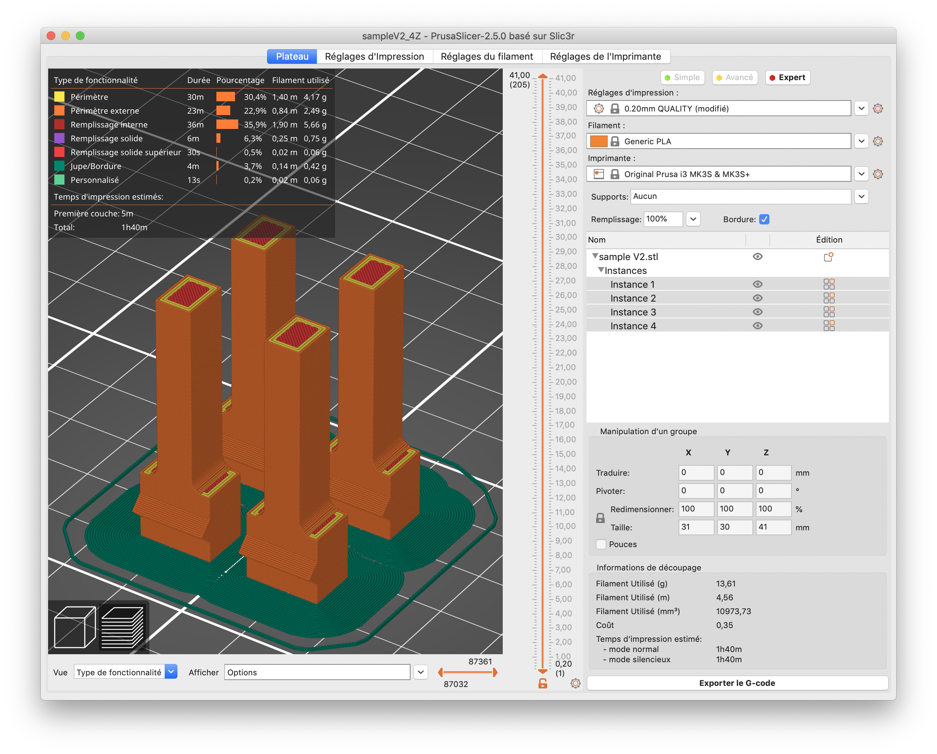The width and height of the screenshot is (937, 754).
Task: Open filament settings gear icon
Action: (878, 141)
